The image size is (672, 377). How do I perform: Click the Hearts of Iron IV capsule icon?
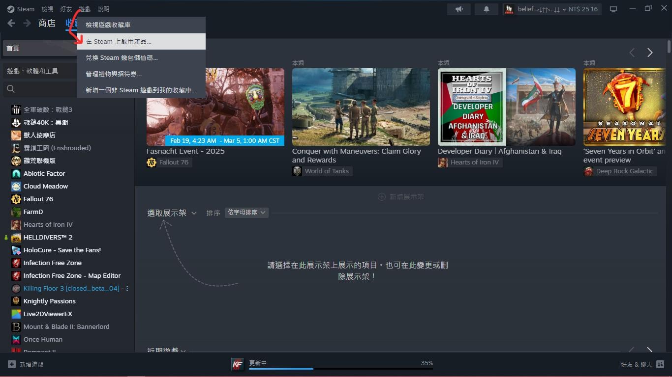click(x=442, y=162)
